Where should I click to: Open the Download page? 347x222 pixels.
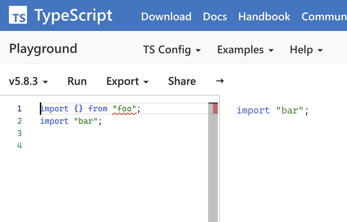[x=166, y=16]
